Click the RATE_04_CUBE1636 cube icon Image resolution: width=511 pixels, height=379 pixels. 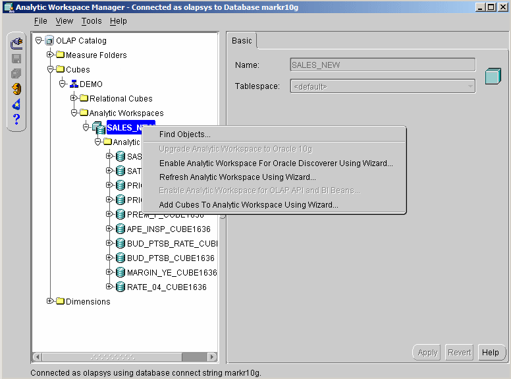coord(121,287)
